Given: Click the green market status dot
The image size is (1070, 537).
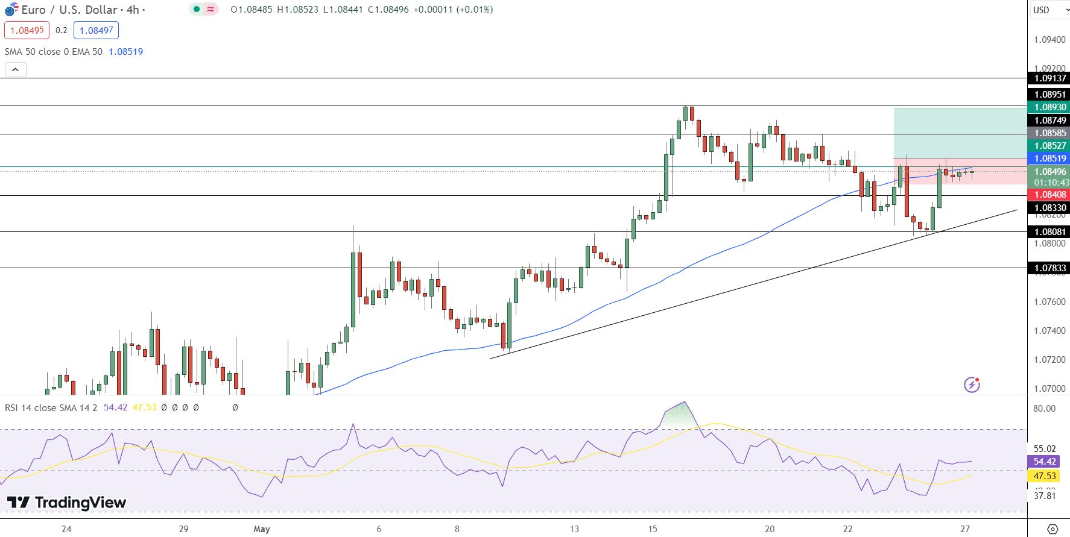Looking at the screenshot, I should (x=197, y=10).
